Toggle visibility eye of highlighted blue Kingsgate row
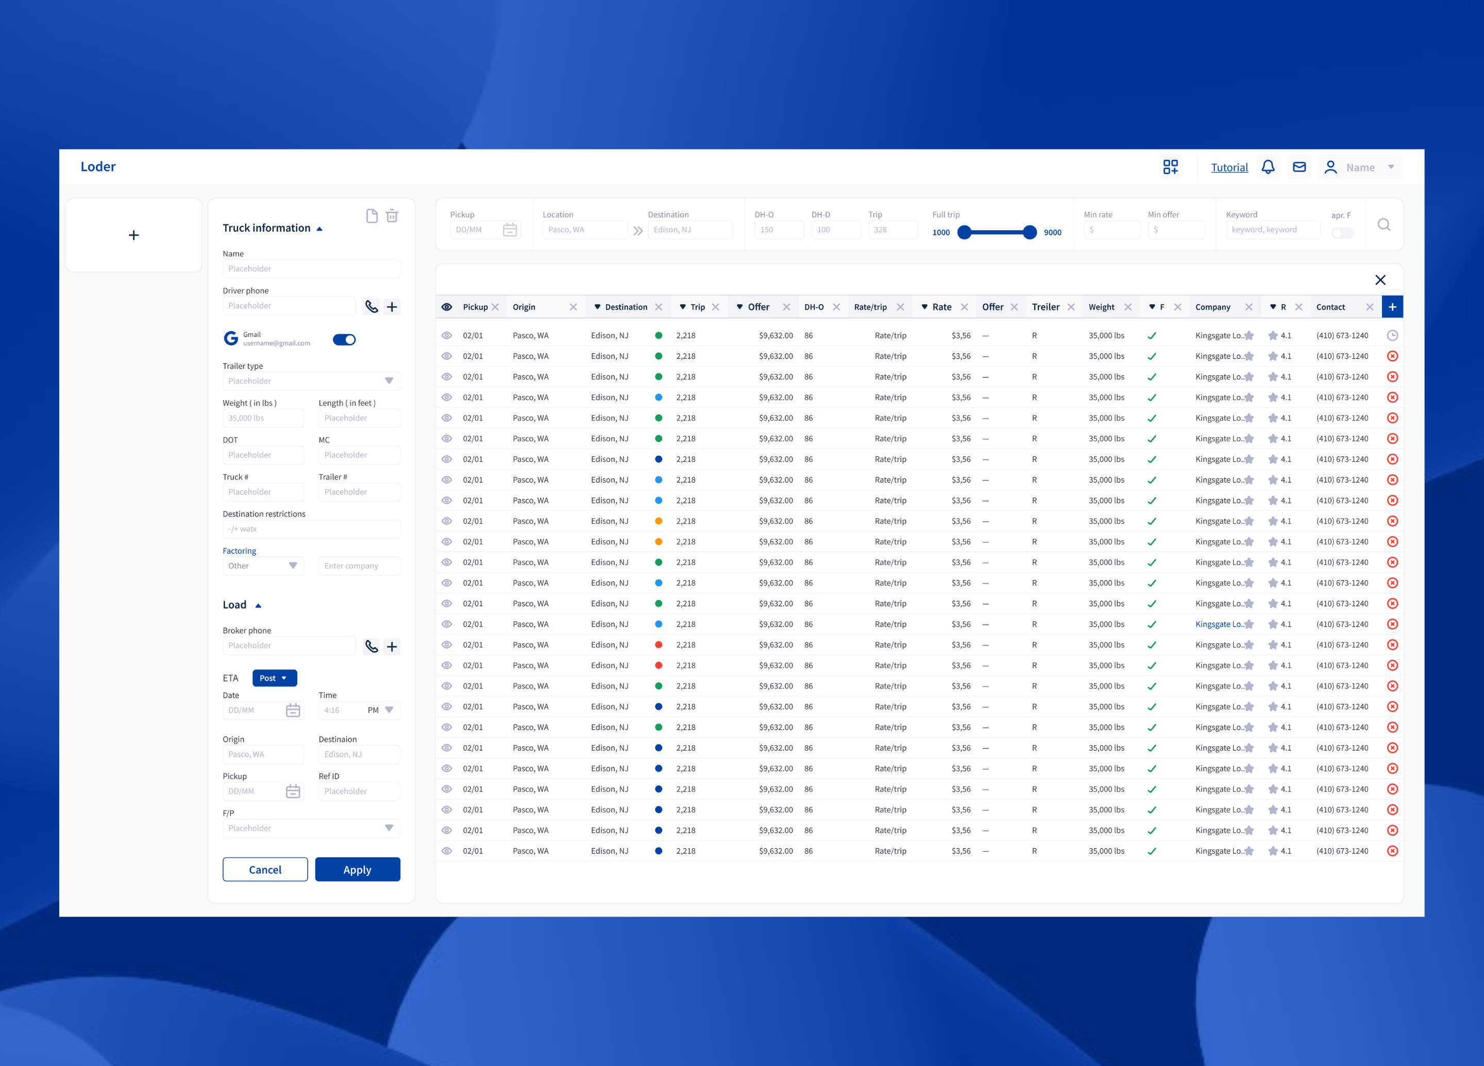 tap(447, 624)
